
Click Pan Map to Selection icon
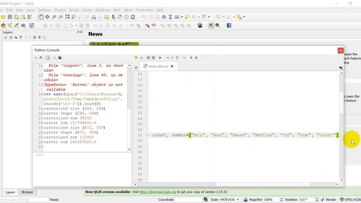click(x=47, y=17)
